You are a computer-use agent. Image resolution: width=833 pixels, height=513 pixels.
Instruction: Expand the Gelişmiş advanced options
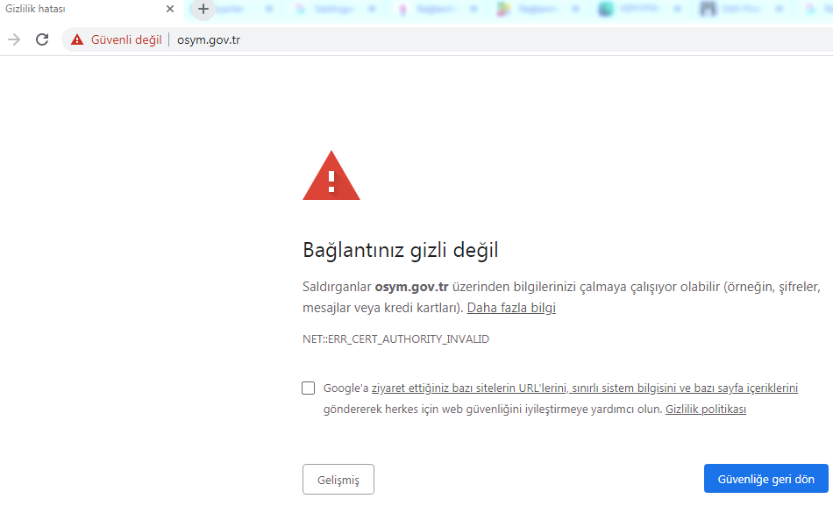(338, 480)
